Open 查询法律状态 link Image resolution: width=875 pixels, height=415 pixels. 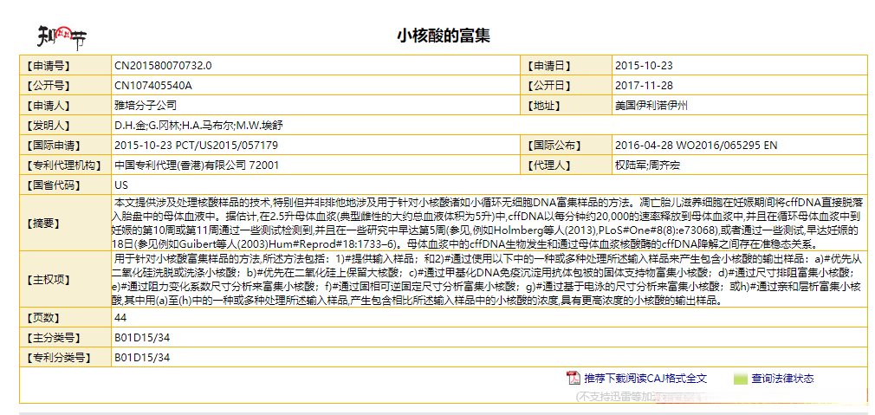click(782, 379)
